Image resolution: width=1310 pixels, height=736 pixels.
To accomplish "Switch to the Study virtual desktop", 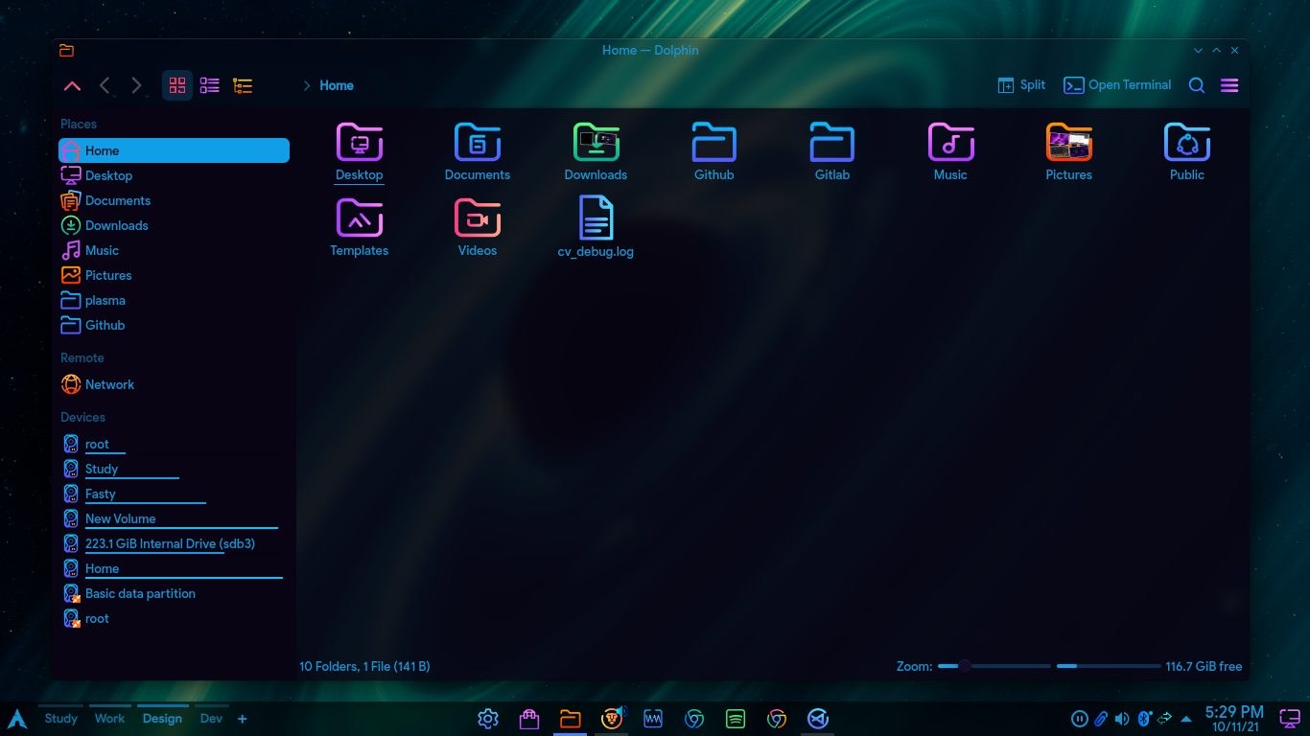I will click(61, 719).
